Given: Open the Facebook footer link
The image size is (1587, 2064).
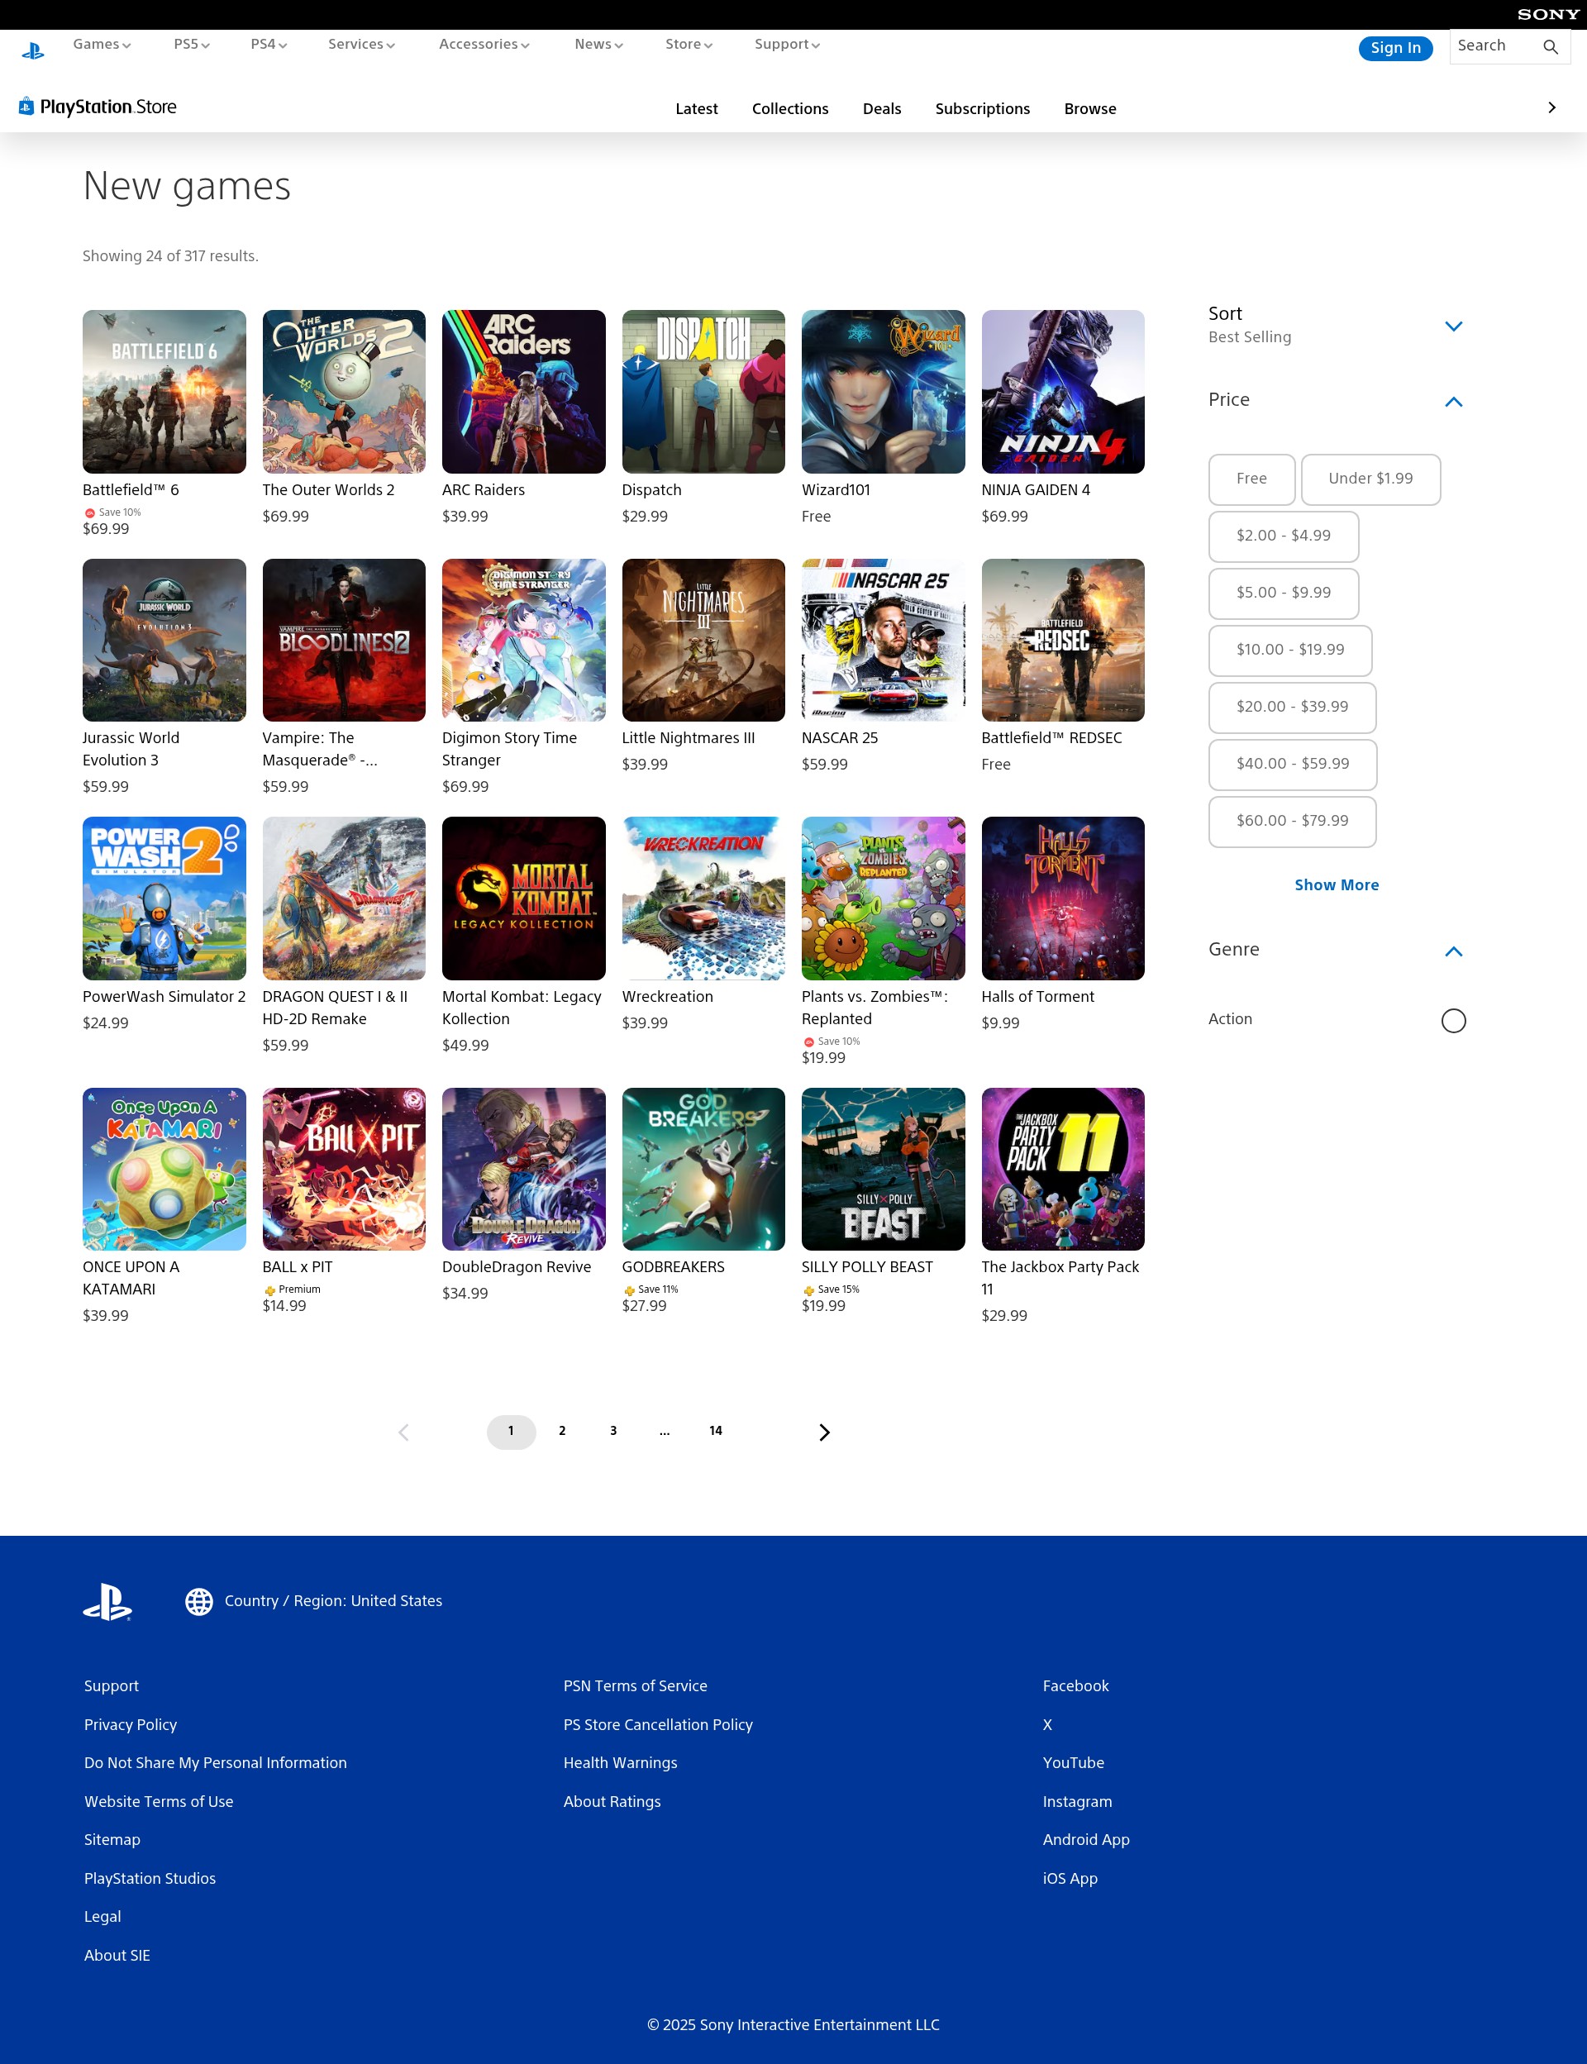Looking at the screenshot, I should pyautogui.click(x=1075, y=1686).
